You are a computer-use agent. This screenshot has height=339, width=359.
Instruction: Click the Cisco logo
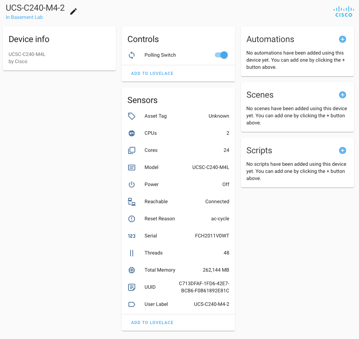click(344, 12)
